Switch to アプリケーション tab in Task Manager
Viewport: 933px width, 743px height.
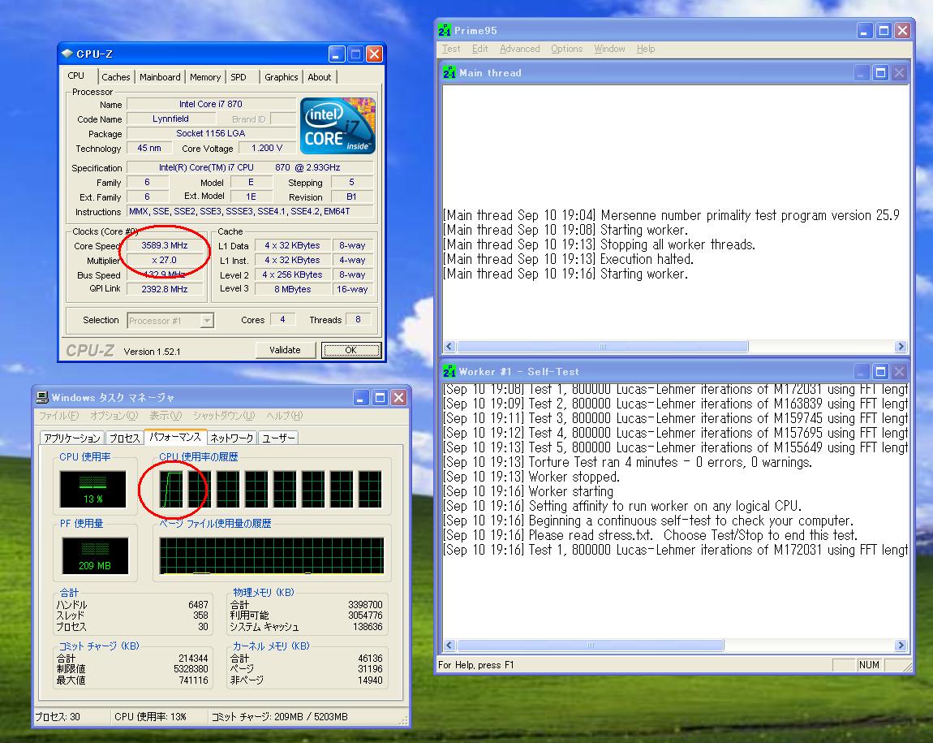click(72, 438)
